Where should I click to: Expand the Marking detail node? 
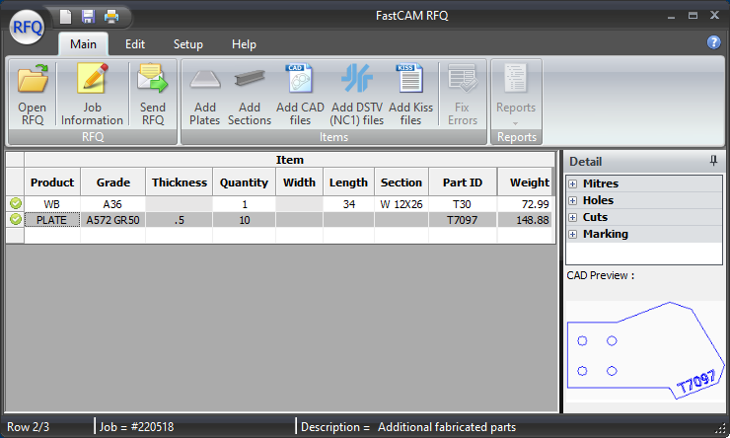(x=572, y=234)
